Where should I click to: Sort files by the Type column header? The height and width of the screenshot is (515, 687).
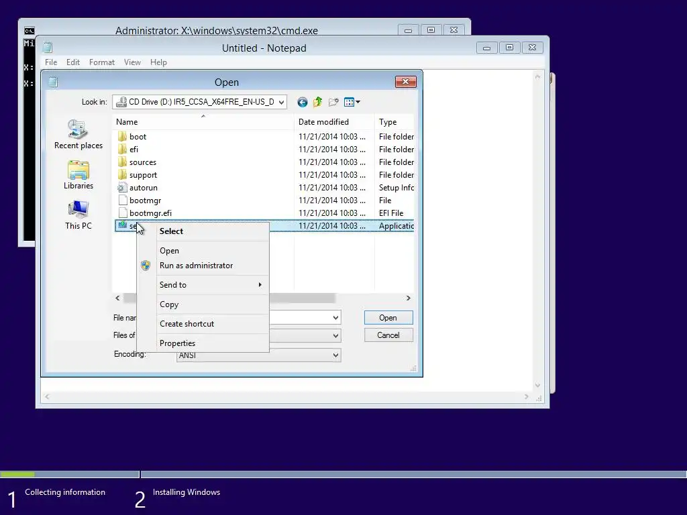(394, 122)
